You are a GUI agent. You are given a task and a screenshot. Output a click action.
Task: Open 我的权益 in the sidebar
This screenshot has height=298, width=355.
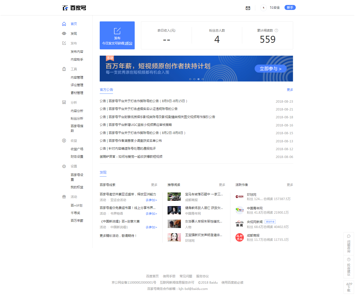(x=77, y=187)
